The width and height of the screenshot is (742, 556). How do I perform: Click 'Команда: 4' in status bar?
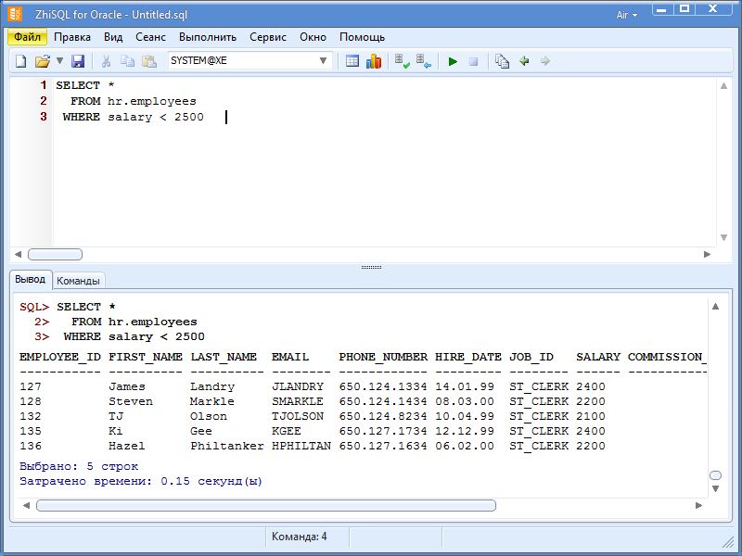pyautogui.click(x=299, y=537)
